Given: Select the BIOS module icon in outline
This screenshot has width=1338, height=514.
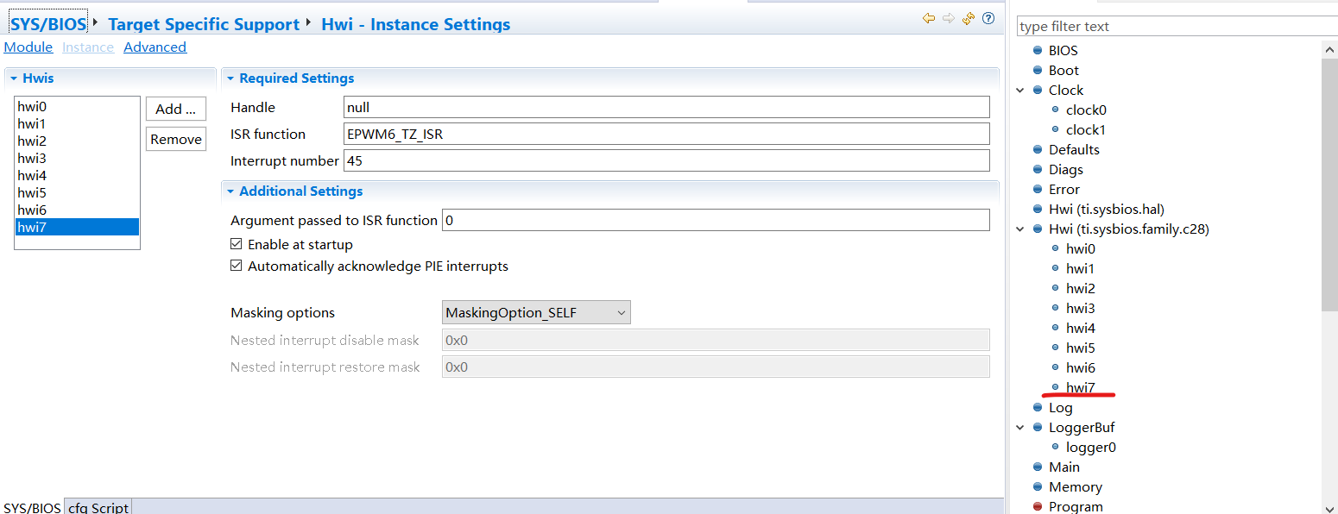Looking at the screenshot, I should pyautogui.click(x=1038, y=51).
